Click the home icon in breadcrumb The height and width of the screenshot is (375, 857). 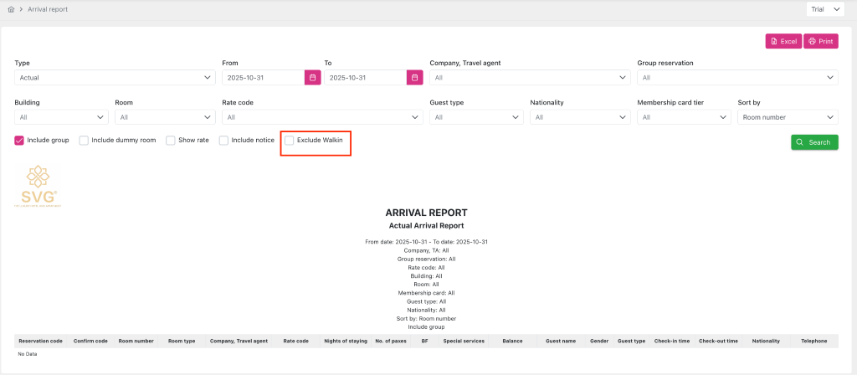pyautogui.click(x=11, y=9)
